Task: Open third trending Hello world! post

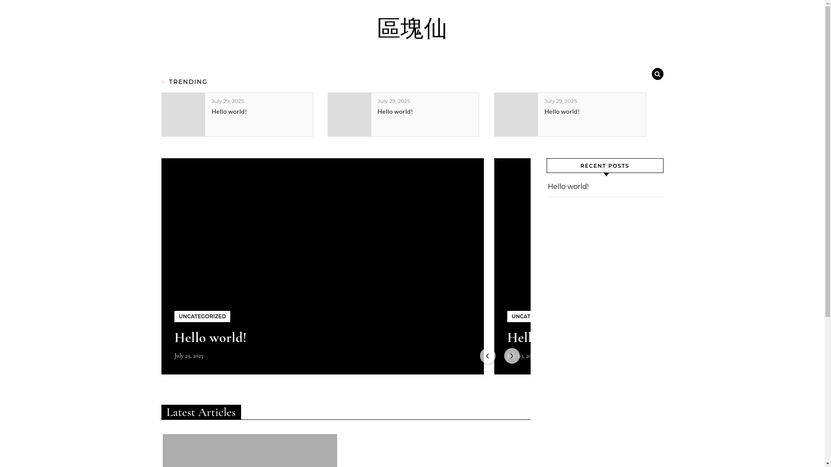Action: tap(562, 112)
